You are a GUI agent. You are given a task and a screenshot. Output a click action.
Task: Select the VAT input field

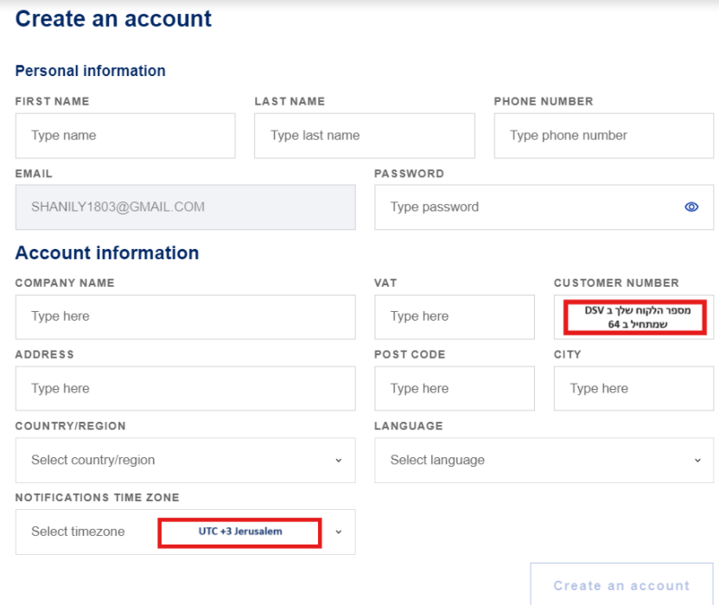455,317
